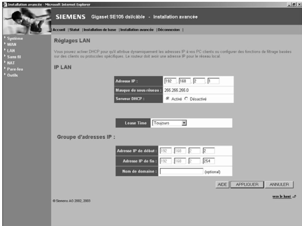Click last octet field of Adresse IP

(214, 81)
